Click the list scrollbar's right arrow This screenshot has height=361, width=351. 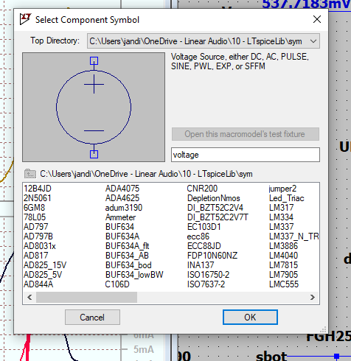coord(313,297)
